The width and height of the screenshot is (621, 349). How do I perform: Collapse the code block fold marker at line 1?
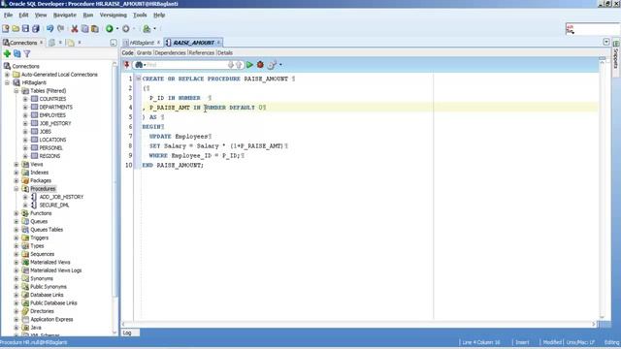tap(138, 79)
